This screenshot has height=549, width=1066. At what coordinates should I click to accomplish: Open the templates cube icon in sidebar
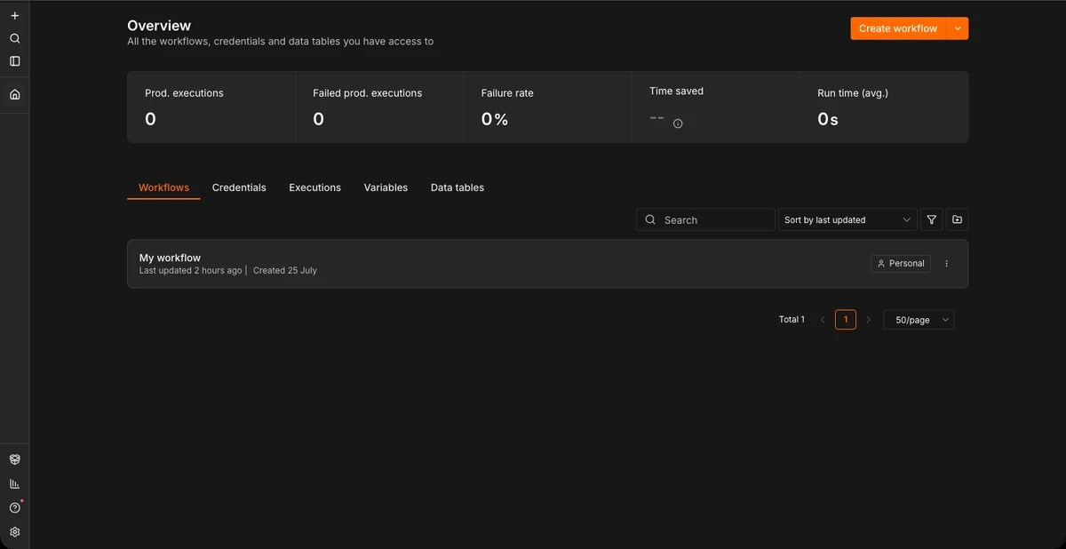[14, 459]
